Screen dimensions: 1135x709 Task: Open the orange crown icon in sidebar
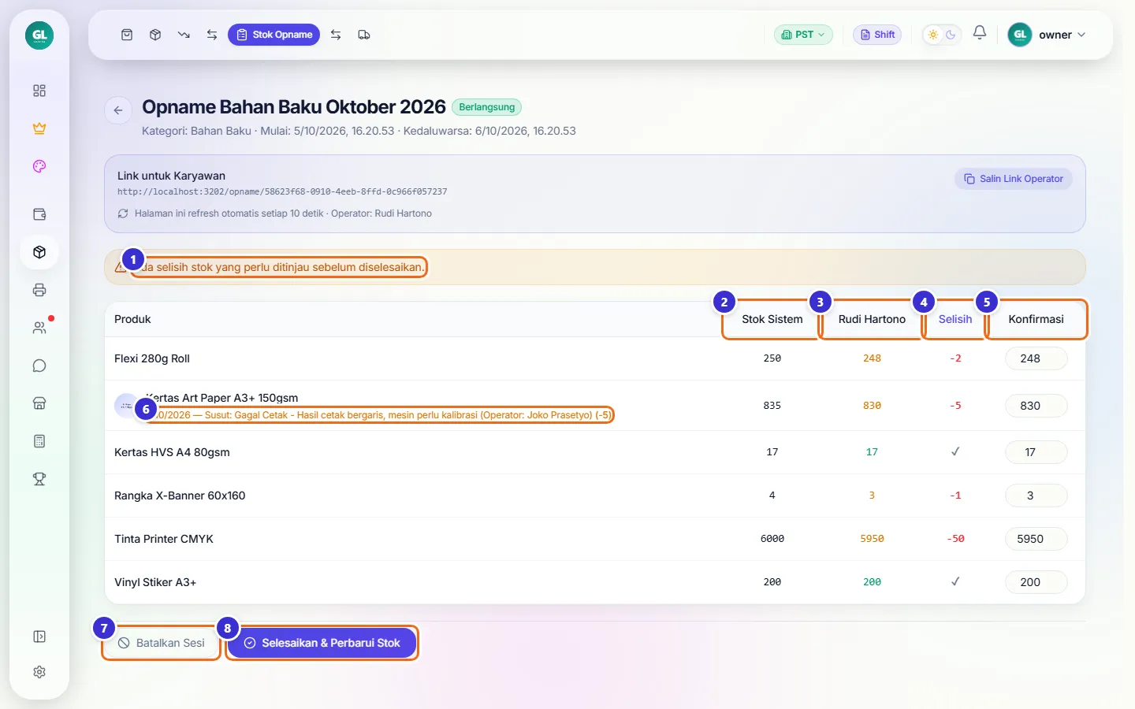39,128
